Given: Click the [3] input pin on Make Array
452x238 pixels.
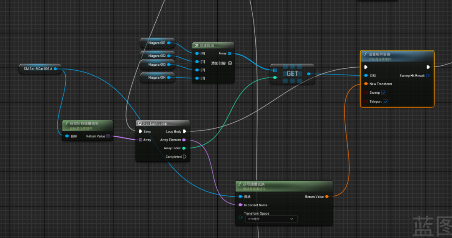Looking at the screenshot, I should (197, 78).
